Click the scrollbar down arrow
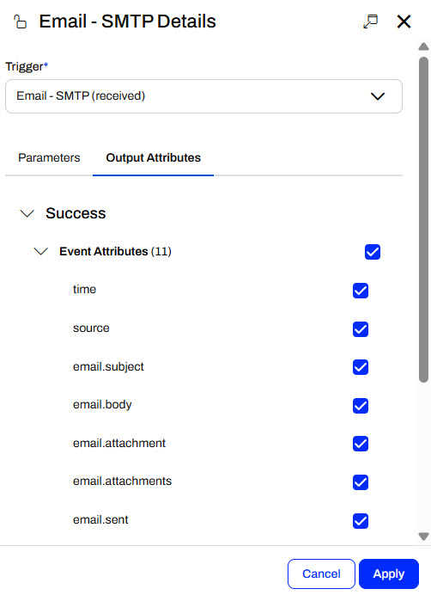The width and height of the screenshot is (431, 595). click(x=423, y=537)
